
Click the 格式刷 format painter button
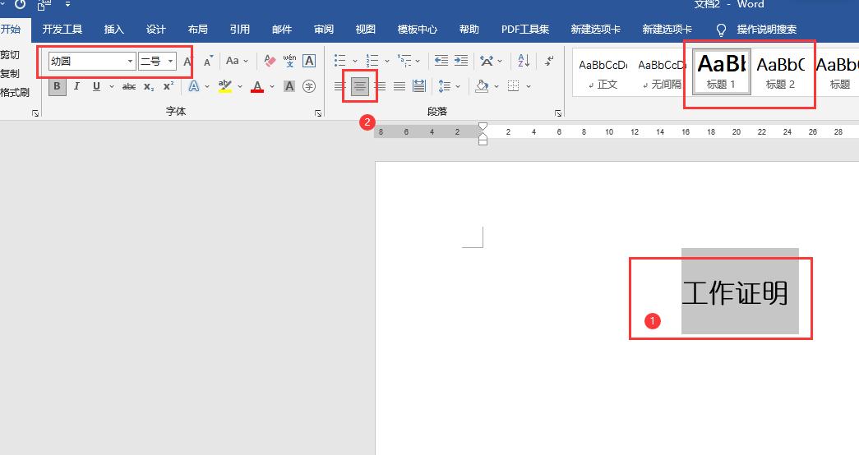click(x=15, y=92)
